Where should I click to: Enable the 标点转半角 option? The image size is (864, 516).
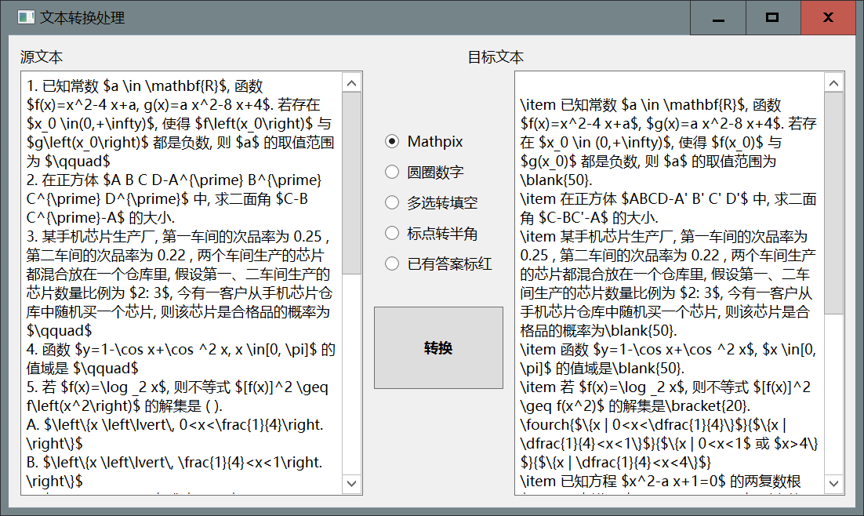pos(391,233)
